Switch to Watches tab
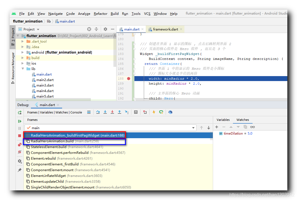Screen dimensions: 297x200 click(243, 120)
